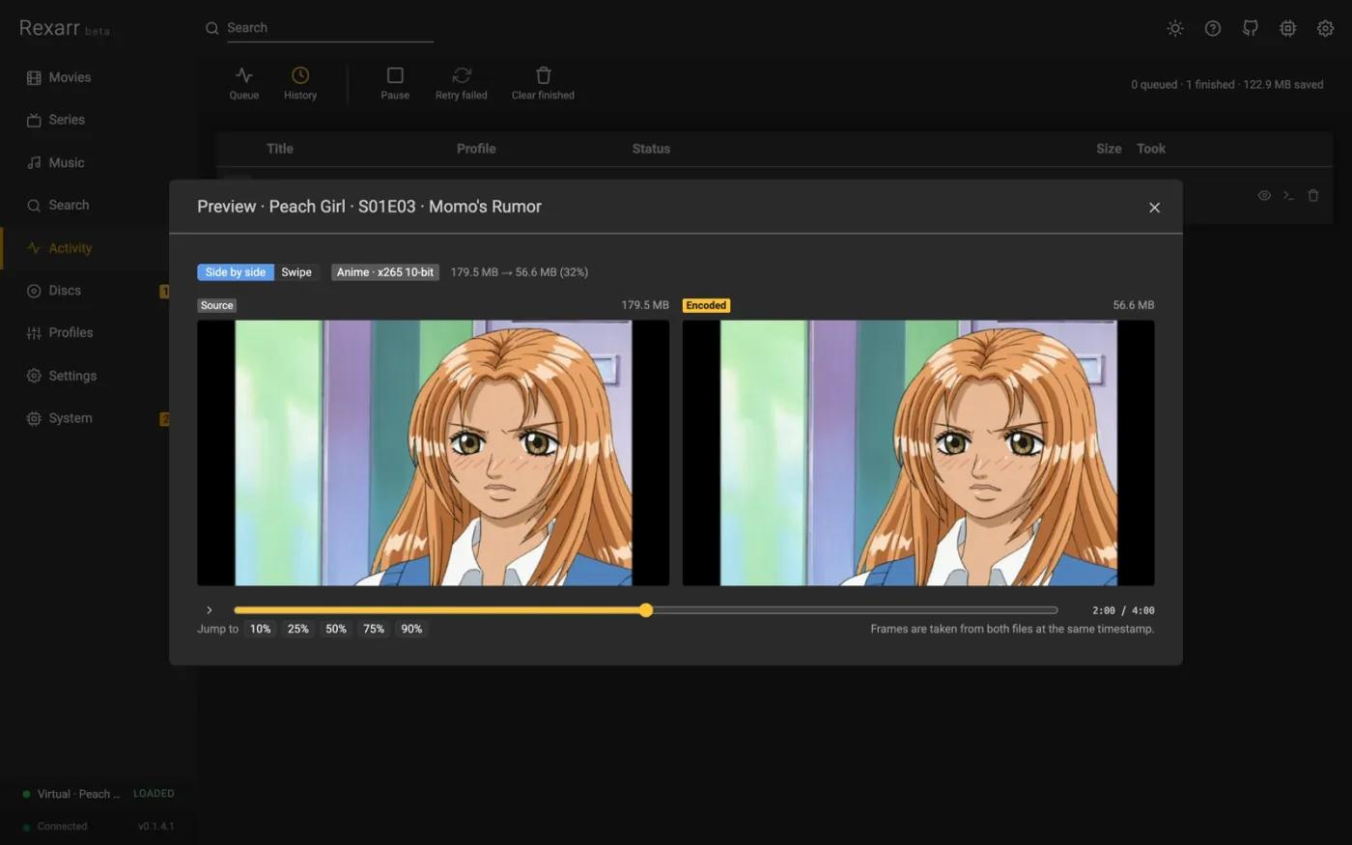Click the Encoded frame thumbnail
The image size is (1352, 845).
[x=918, y=453]
